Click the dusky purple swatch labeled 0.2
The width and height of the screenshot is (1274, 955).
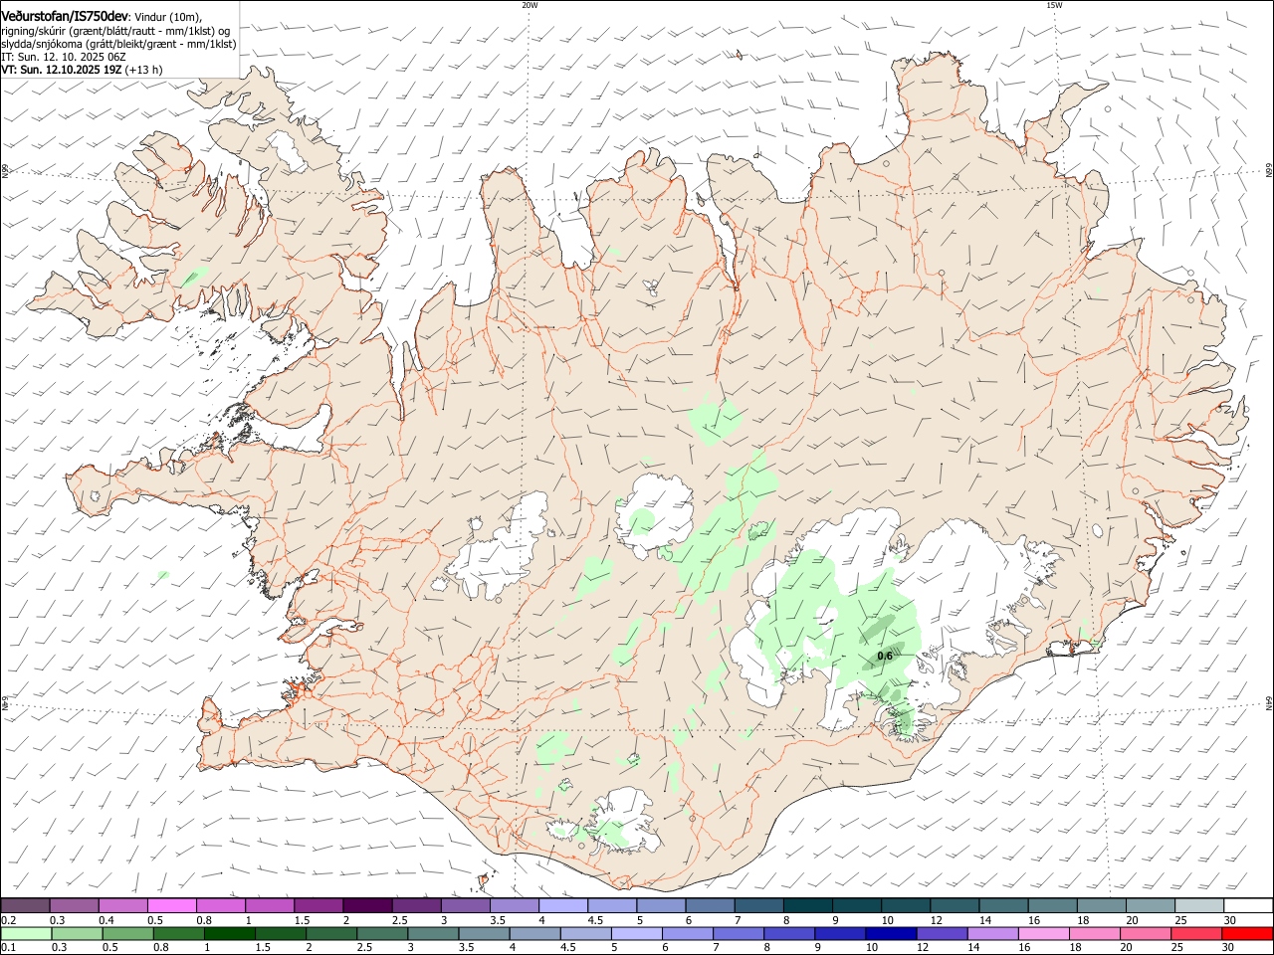26,906
